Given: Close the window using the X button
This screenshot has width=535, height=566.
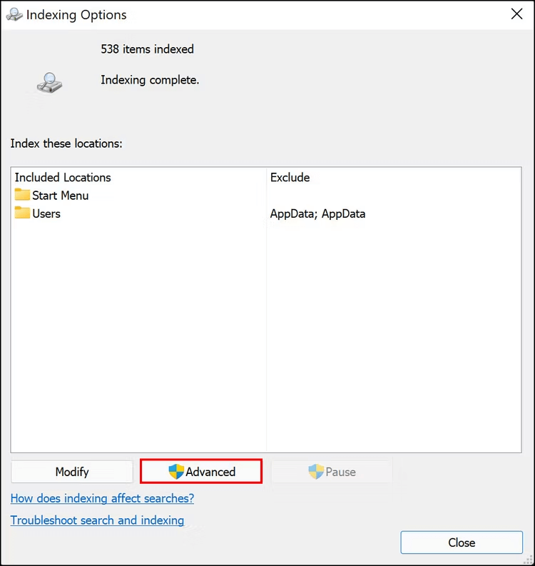Looking at the screenshot, I should tap(516, 14).
